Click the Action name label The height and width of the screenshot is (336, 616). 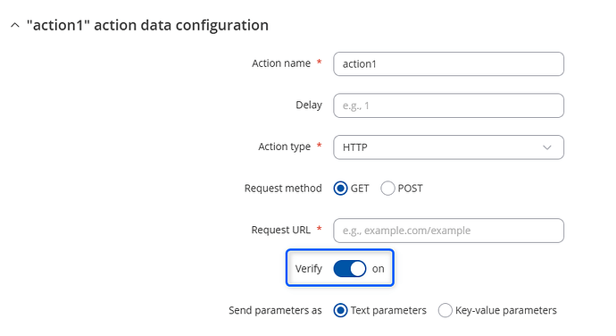[x=281, y=63]
